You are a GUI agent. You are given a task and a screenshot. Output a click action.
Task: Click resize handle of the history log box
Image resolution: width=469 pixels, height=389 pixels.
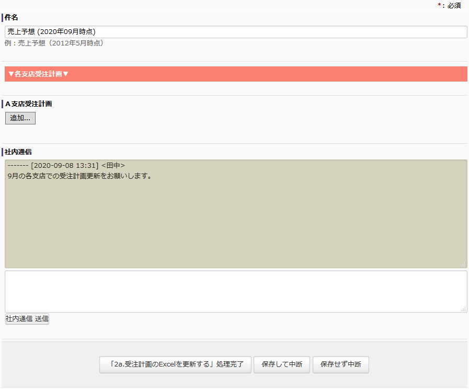[x=463, y=265]
